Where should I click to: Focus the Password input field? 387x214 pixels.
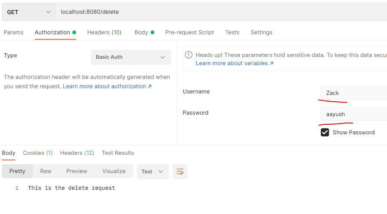[353, 114]
